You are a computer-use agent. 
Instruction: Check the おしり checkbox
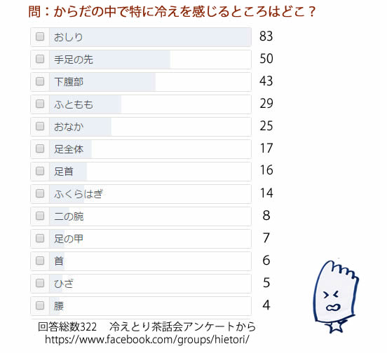40,36
